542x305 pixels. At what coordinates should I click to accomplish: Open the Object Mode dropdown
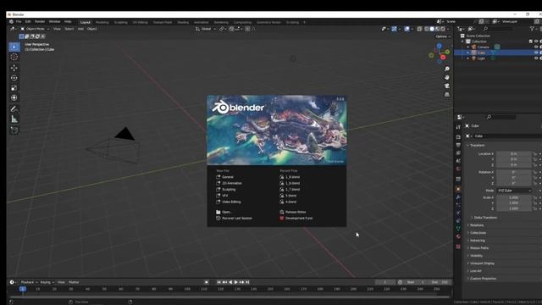pos(35,29)
